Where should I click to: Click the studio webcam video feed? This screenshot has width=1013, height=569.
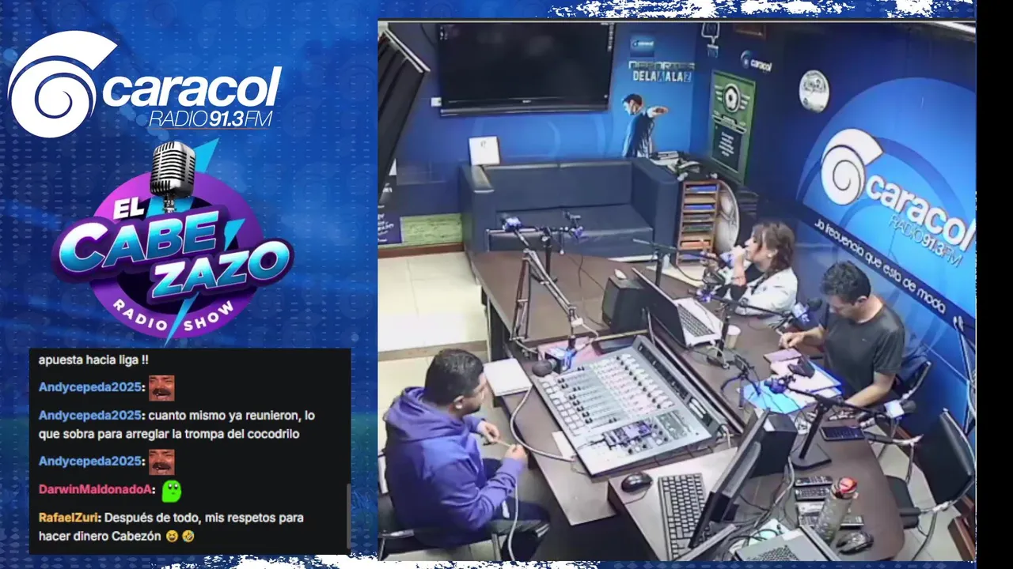pyautogui.click(x=677, y=291)
